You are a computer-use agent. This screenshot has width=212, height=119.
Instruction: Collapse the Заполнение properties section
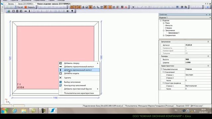pyautogui.click(x=208, y=42)
